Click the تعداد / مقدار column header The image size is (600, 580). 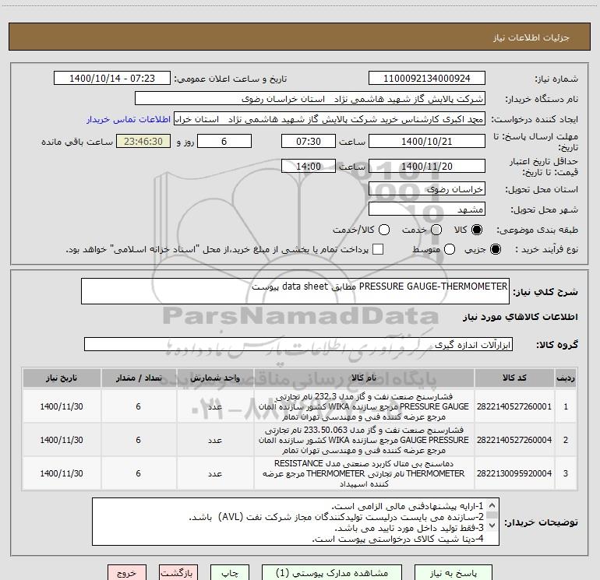(x=139, y=378)
